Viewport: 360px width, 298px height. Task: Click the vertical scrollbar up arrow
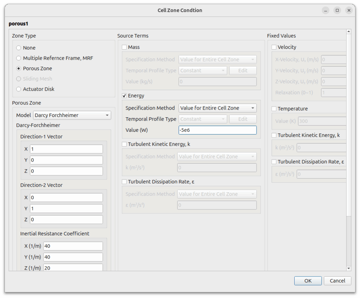[x=348, y=32]
